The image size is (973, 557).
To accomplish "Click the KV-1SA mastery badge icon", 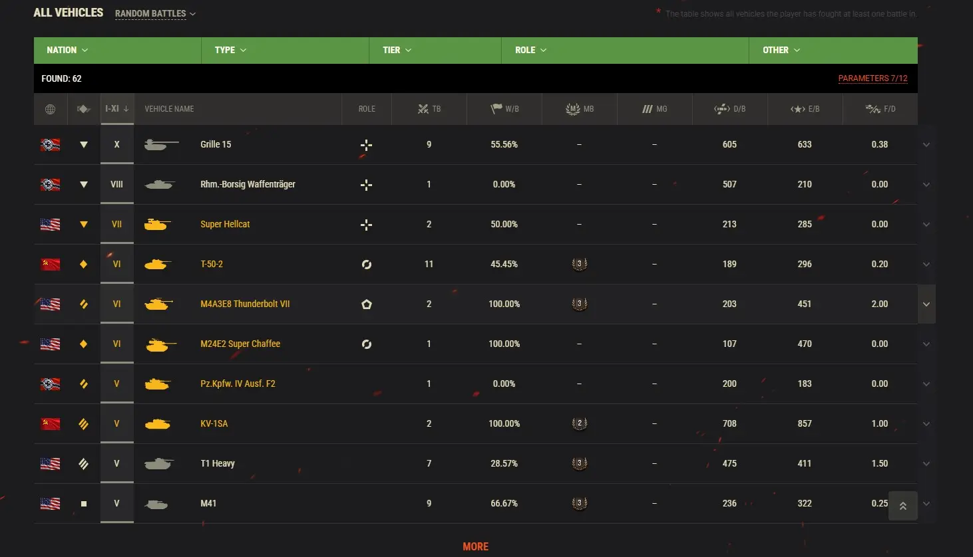I will [579, 423].
